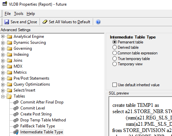Click the open Tables folder icon
The width and height of the screenshot is (172, 136).
pos(9,96)
